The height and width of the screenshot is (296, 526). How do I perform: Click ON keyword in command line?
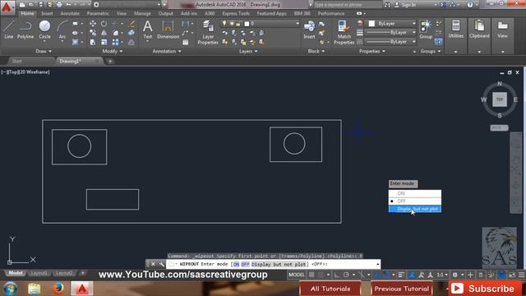click(236, 265)
